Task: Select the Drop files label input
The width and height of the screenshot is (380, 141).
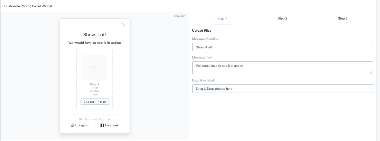Action: (x=282, y=89)
